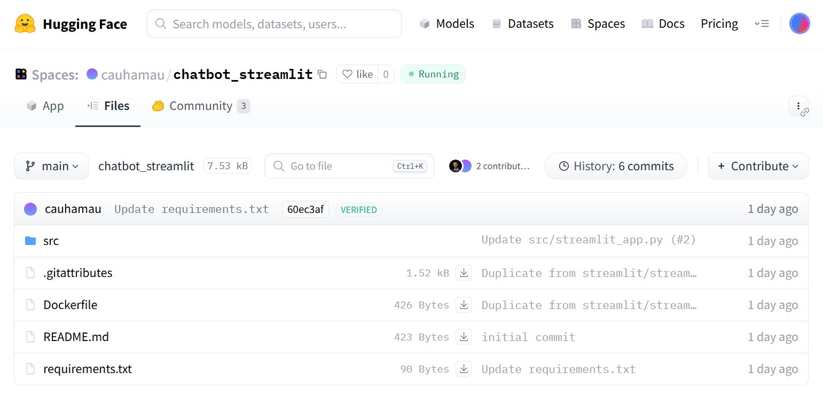Open the Contribute dropdown
Screen dimensions: 823x404
click(758, 166)
